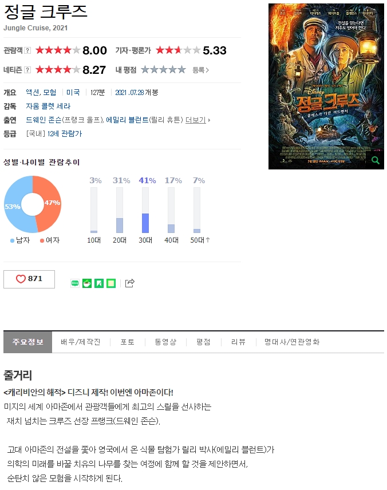Share to Naver Blog icon
The height and width of the screenshot is (490, 387).
75,283
